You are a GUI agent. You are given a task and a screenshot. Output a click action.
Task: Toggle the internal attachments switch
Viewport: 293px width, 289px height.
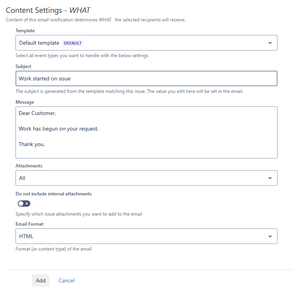coord(24,204)
